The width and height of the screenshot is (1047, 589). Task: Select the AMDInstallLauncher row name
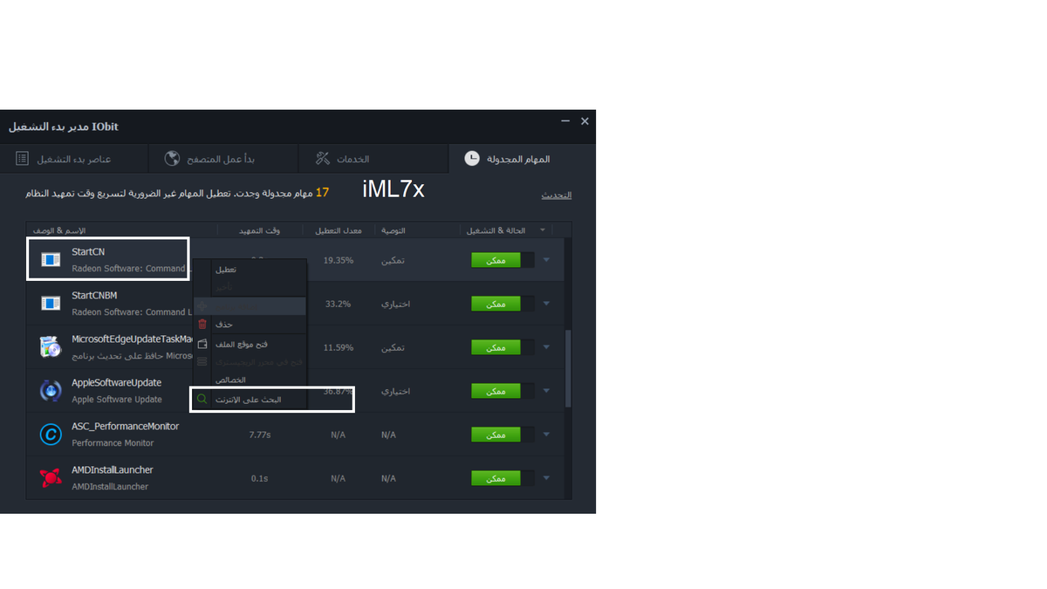coord(113,469)
